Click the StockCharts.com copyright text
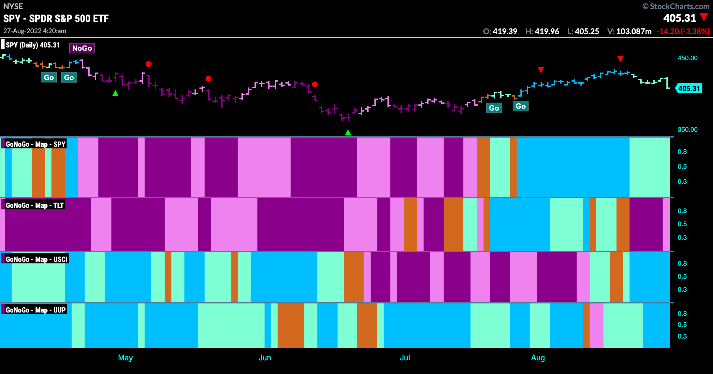This screenshot has width=713, height=374. [676, 6]
